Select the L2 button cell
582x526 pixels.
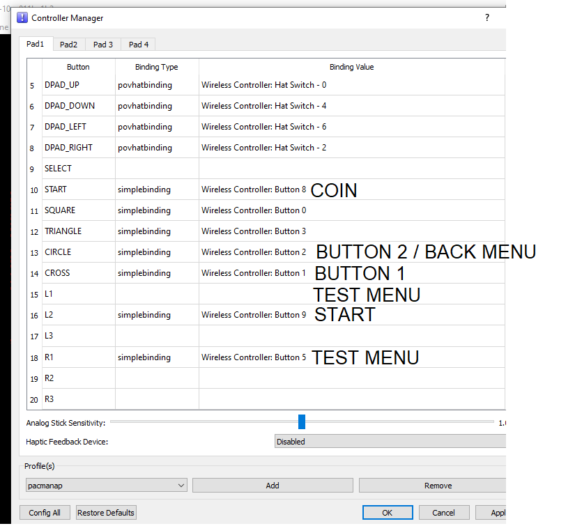pos(78,315)
